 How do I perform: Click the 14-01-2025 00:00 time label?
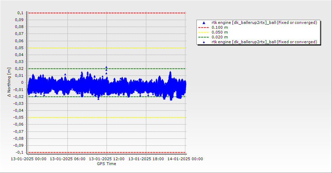(185, 159)
